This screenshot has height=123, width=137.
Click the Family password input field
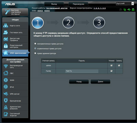pos(82,71)
